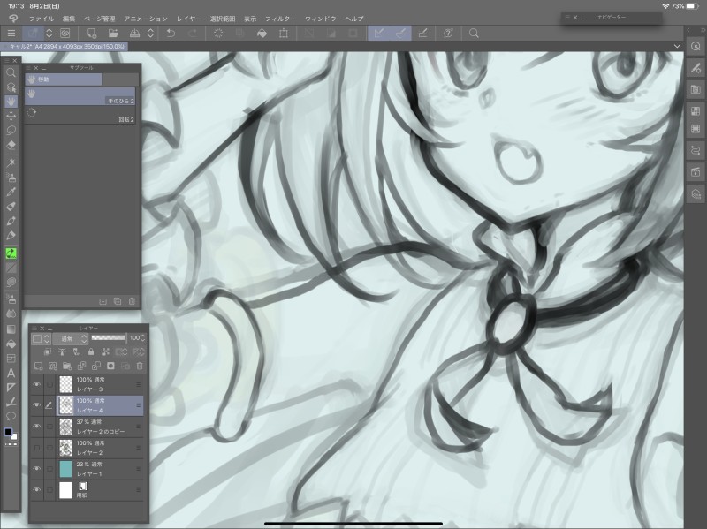Select the 手のひら 2 subtool
This screenshot has height=529, width=707.
[x=80, y=96]
